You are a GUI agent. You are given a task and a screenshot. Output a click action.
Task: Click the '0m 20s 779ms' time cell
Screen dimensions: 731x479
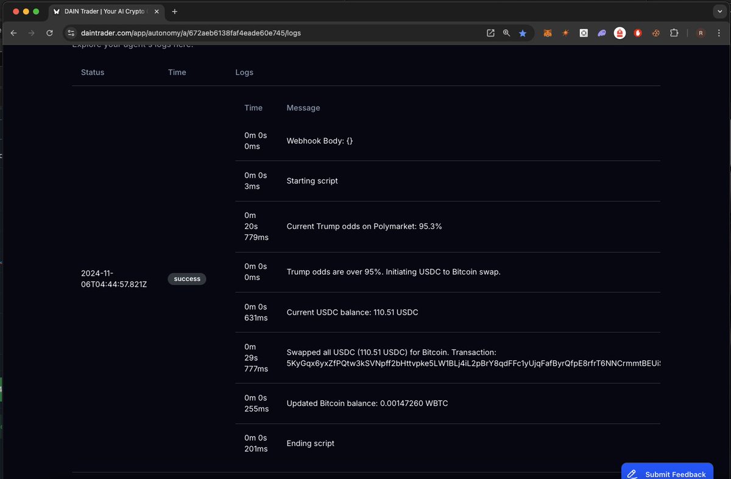pos(256,226)
